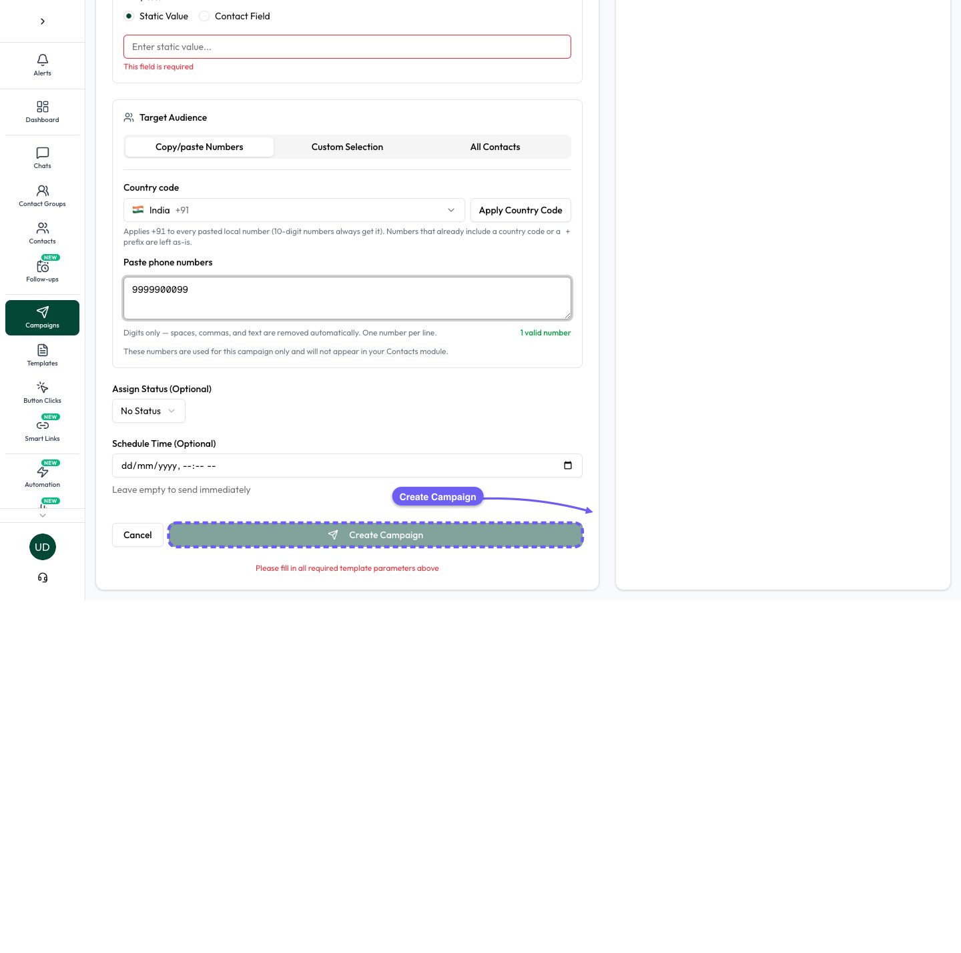Click 'Please fill in all required template parameters above'
Image resolution: width=961 pixels, height=953 pixels.
(x=347, y=568)
